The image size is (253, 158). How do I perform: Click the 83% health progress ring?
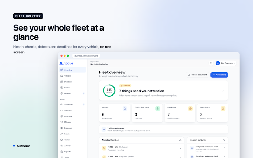109,91
